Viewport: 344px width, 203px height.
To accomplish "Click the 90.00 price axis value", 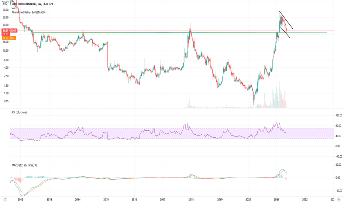I will click(x=6, y=10).
